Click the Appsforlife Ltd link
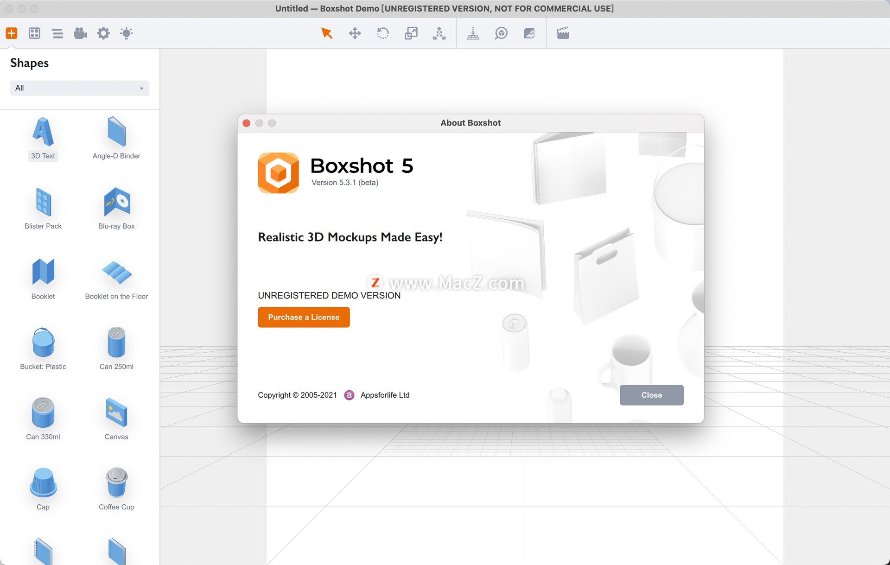The image size is (890, 565). pyautogui.click(x=385, y=395)
